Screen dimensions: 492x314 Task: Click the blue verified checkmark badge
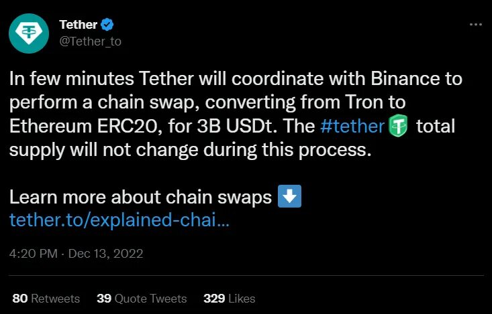107,25
